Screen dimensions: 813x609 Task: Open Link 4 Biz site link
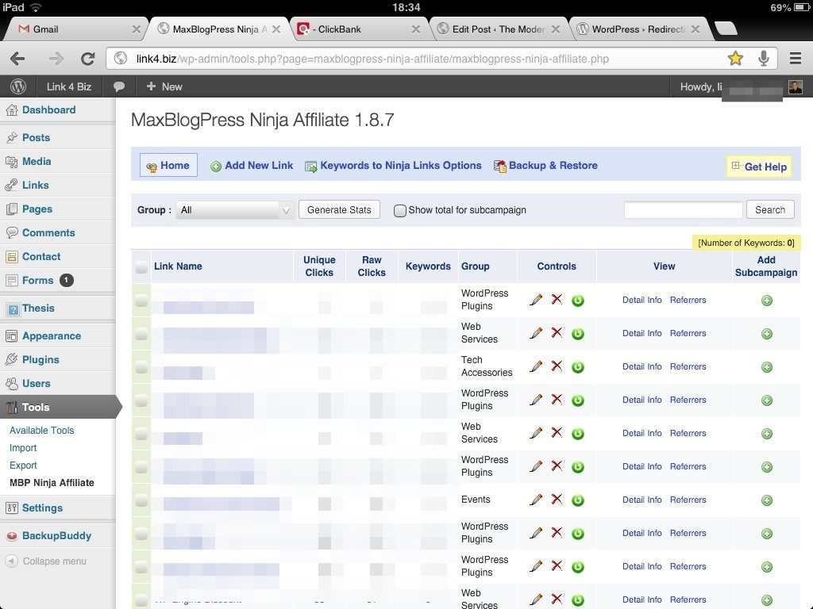(69, 86)
